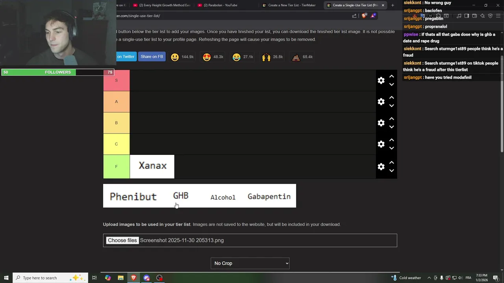Click the green F tier label
The image size is (504, 283).
click(116, 167)
